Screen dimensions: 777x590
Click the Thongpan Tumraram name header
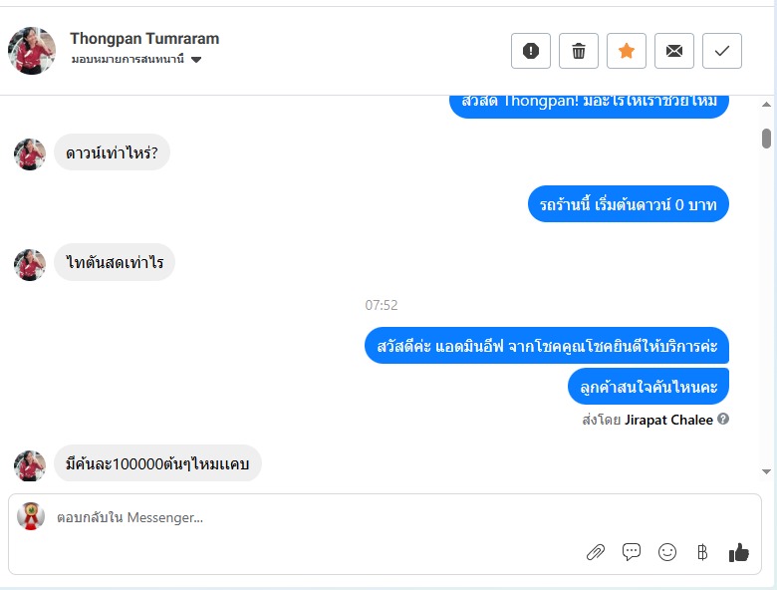coord(144,38)
